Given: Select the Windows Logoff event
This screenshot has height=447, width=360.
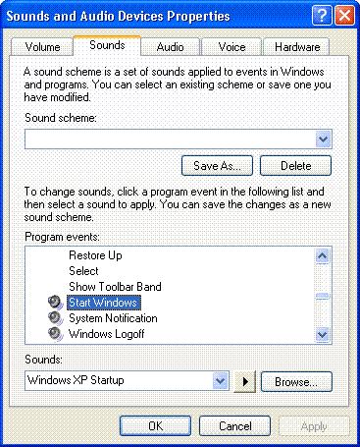Looking at the screenshot, I should (x=107, y=334).
